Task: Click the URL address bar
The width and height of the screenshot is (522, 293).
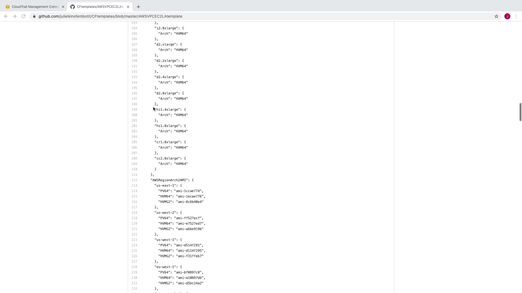Action: (x=245, y=16)
